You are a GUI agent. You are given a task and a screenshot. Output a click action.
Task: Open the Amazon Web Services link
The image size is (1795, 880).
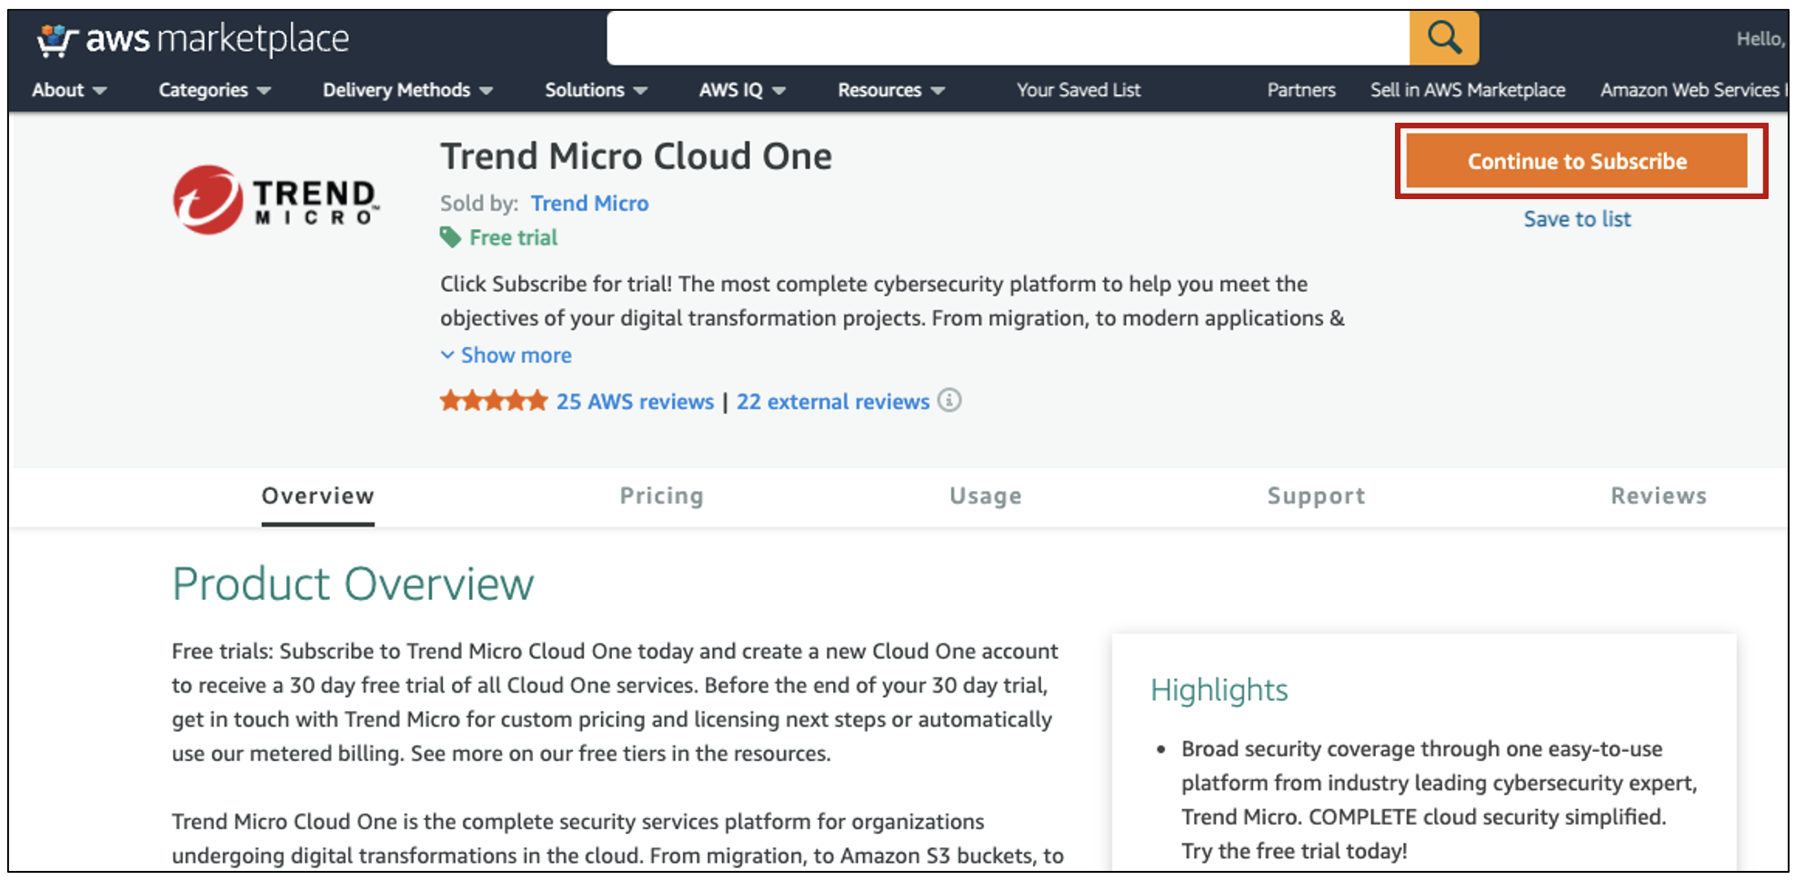pyautogui.click(x=1692, y=90)
